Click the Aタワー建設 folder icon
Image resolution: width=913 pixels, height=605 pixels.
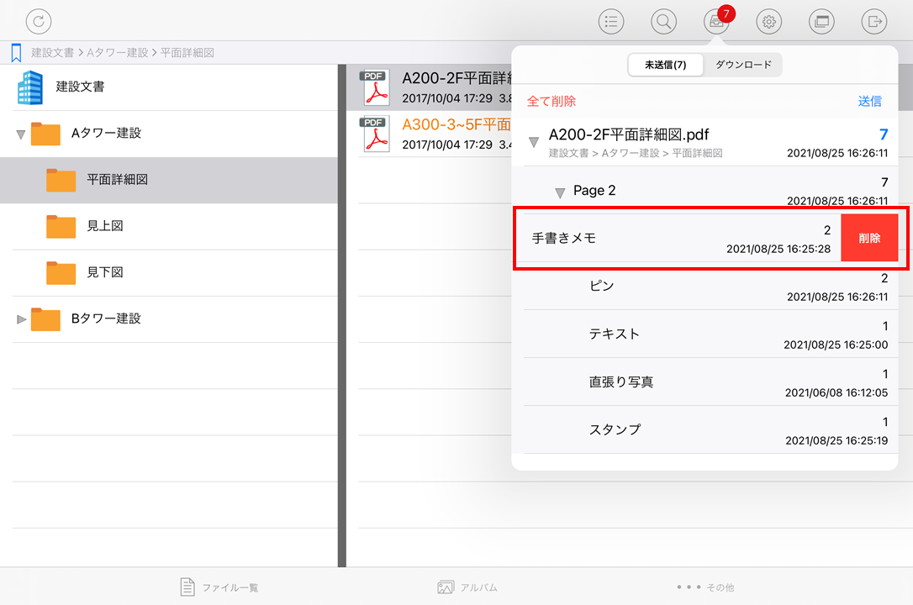45,134
